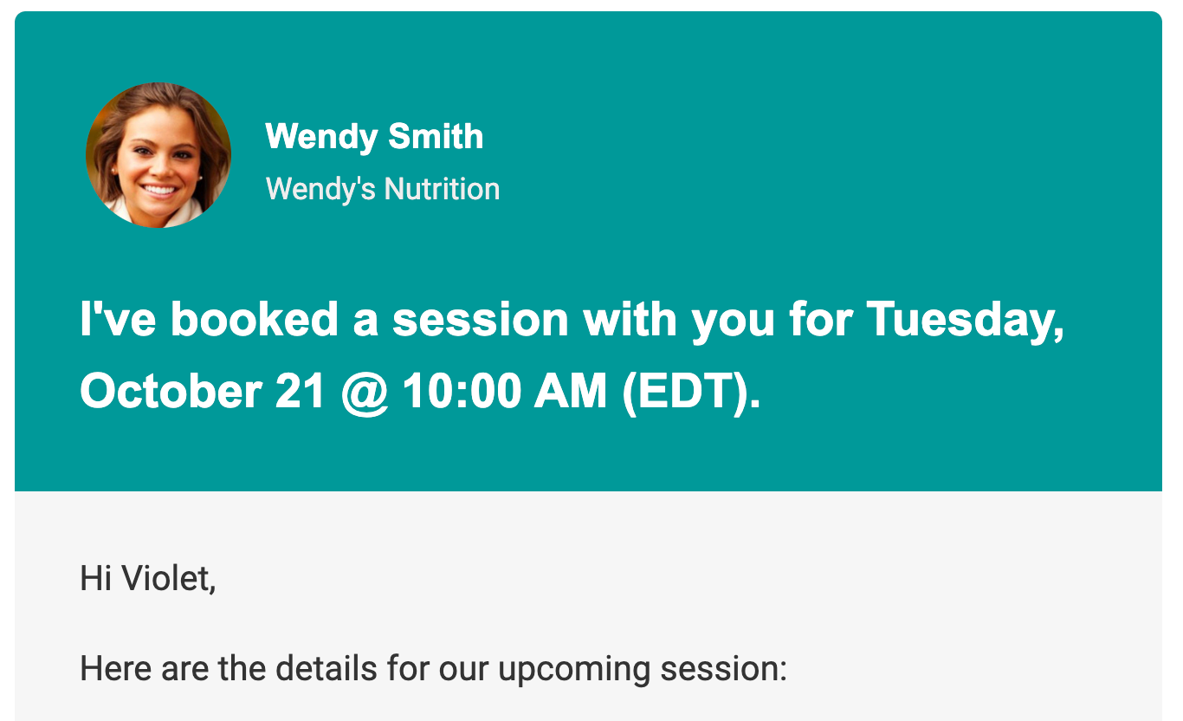
Task: Click the sender name Wendy Smith
Action: [x=374, y=137]
